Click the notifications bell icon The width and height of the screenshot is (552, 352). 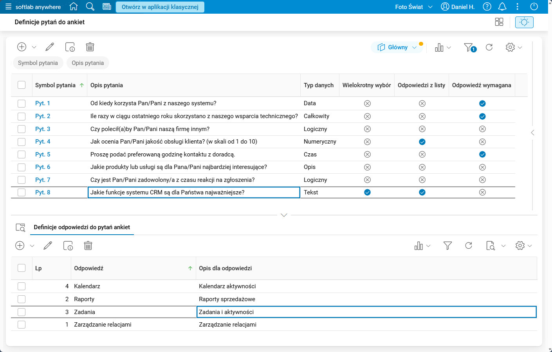click(x=502, y=7)
